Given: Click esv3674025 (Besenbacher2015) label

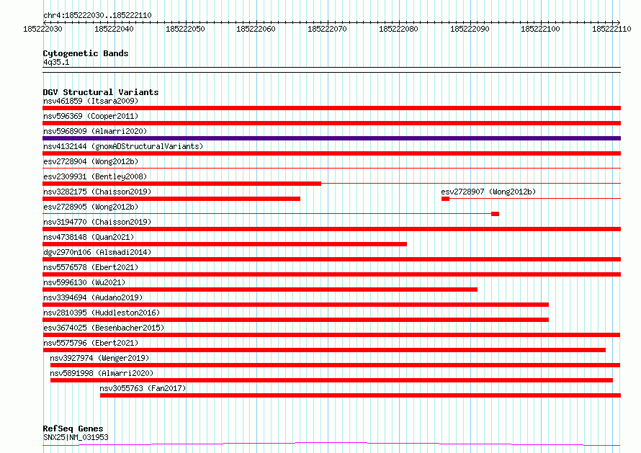Looking at the screenshot, I should tap(104, 328).
